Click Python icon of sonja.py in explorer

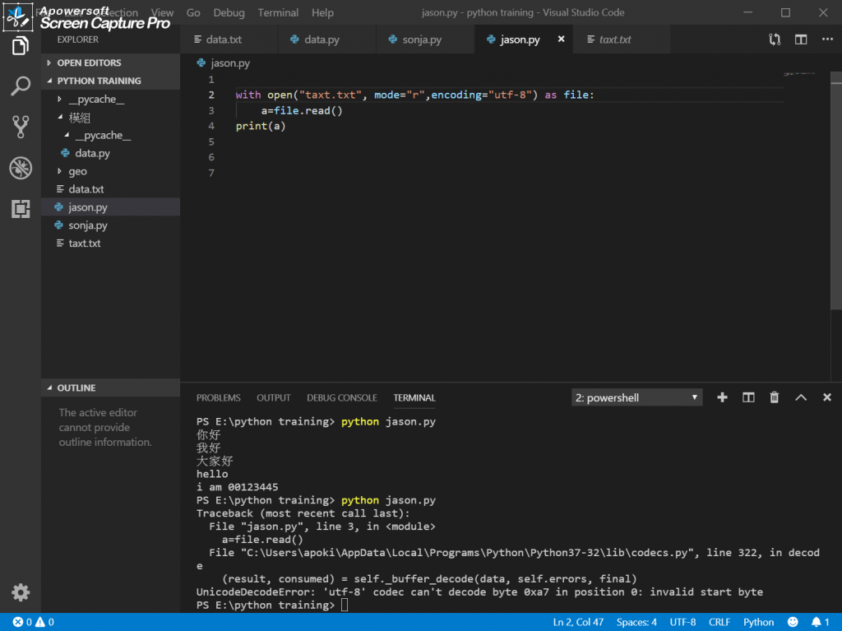click(x=58, y=225)
